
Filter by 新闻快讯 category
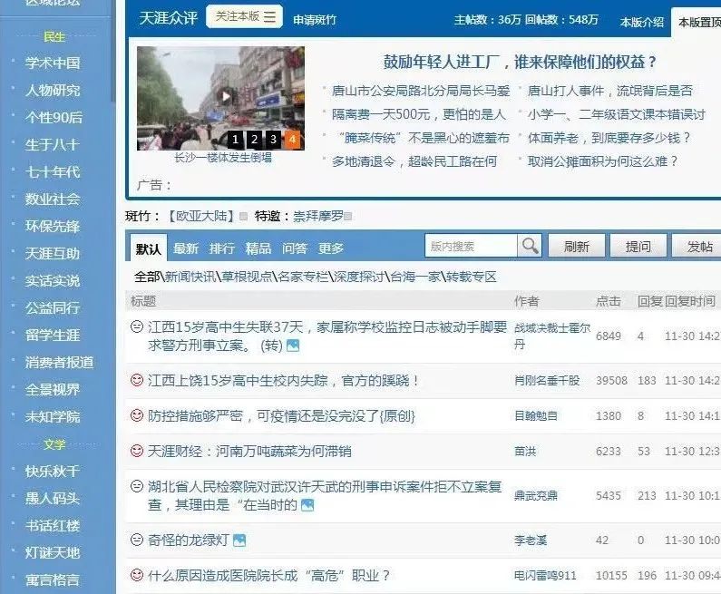(190, 277)
